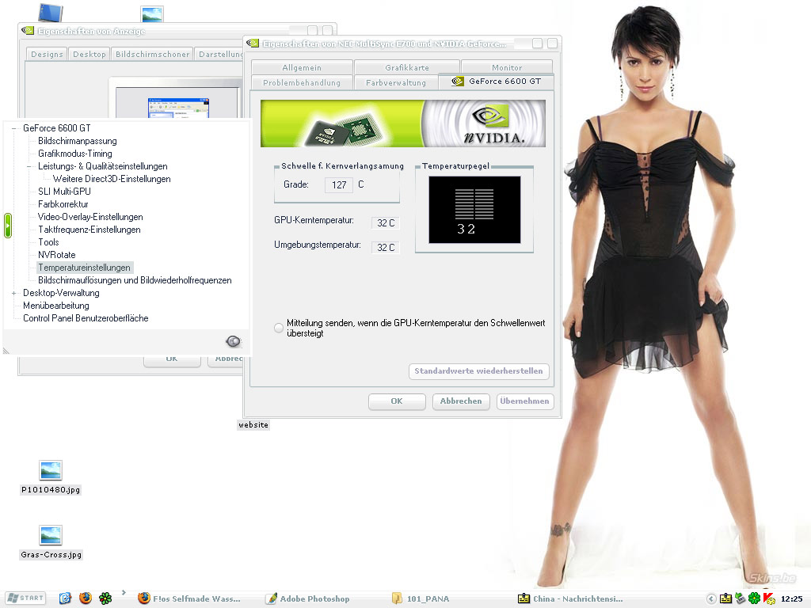Select Taktfrequenz-Einstellungen

(89, 230)
